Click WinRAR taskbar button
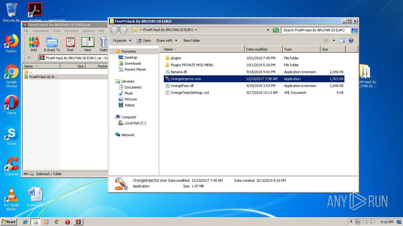The image size is (403, 226). point(78,222)
